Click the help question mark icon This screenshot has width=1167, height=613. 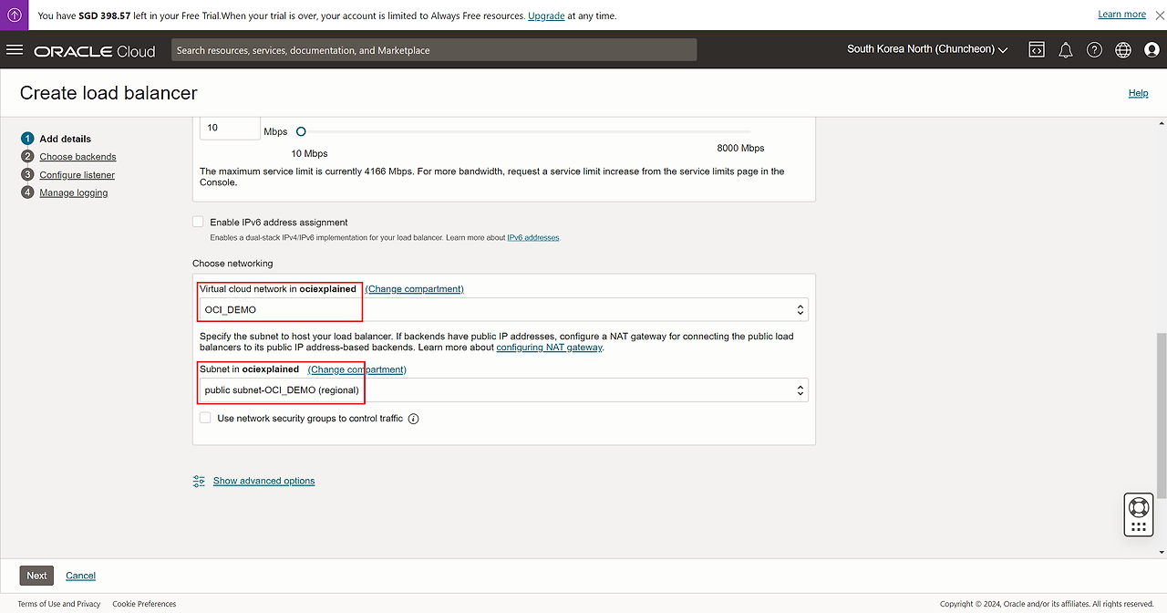pyautogui.click(x=1094, y=50)
